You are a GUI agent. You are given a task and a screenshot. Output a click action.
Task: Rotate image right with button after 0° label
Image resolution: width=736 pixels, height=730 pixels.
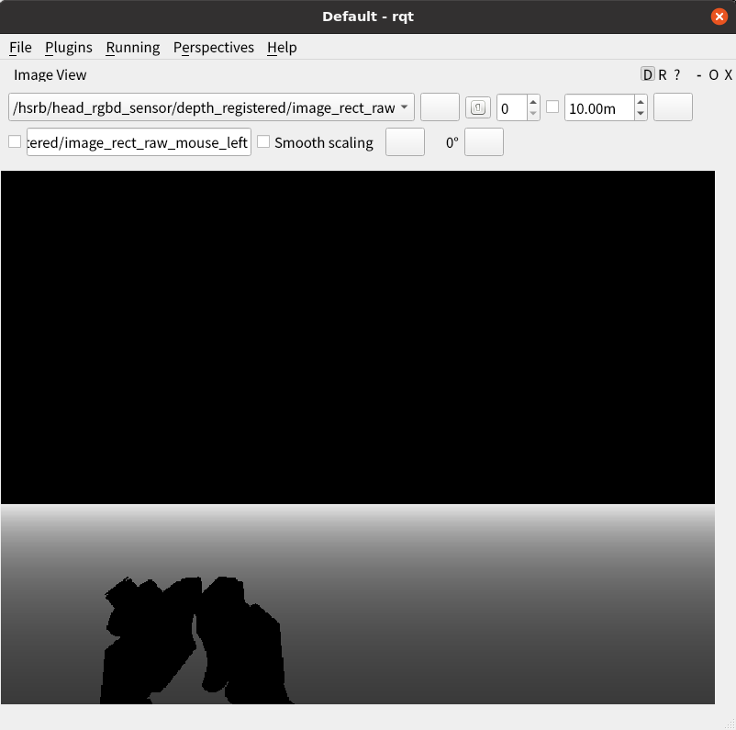[x=484, y=142]
